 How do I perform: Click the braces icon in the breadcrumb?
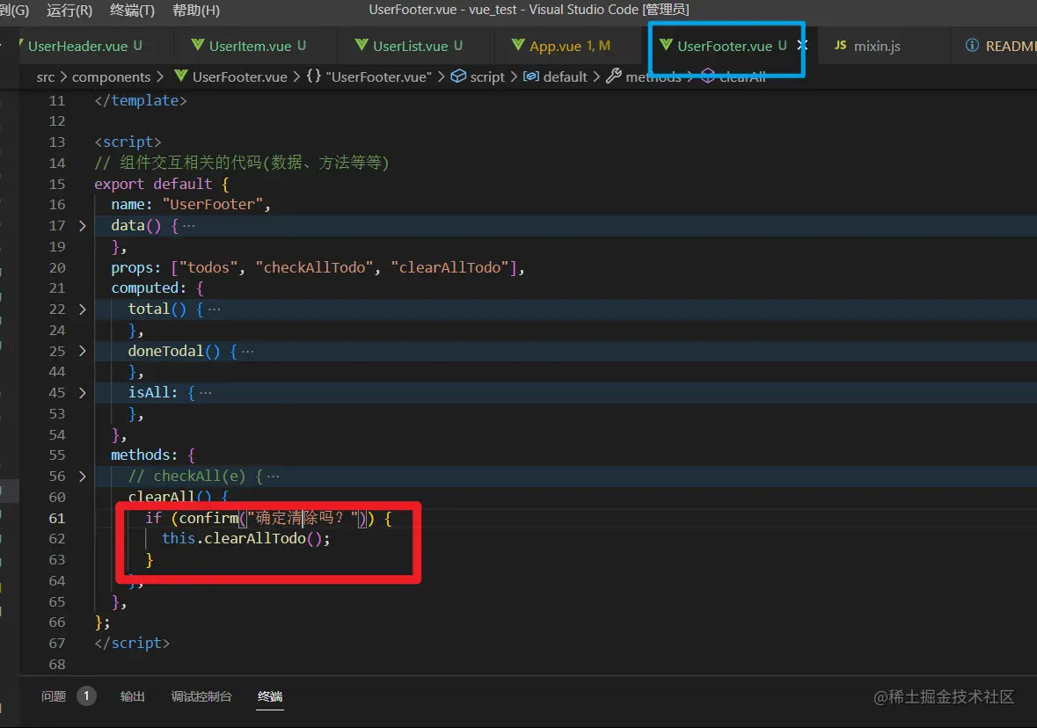pos(313,76)
